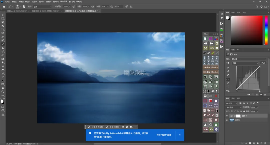Open the search icon at top right
The width and height of the screenshot is (270, 145).
click(257, 6)
